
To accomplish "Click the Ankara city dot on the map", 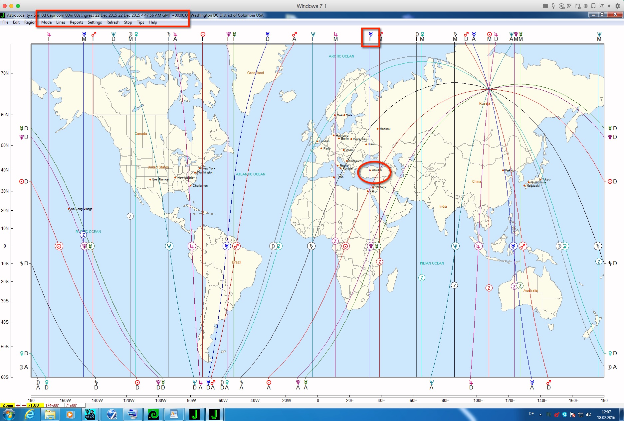I will (x=370, y=170).
